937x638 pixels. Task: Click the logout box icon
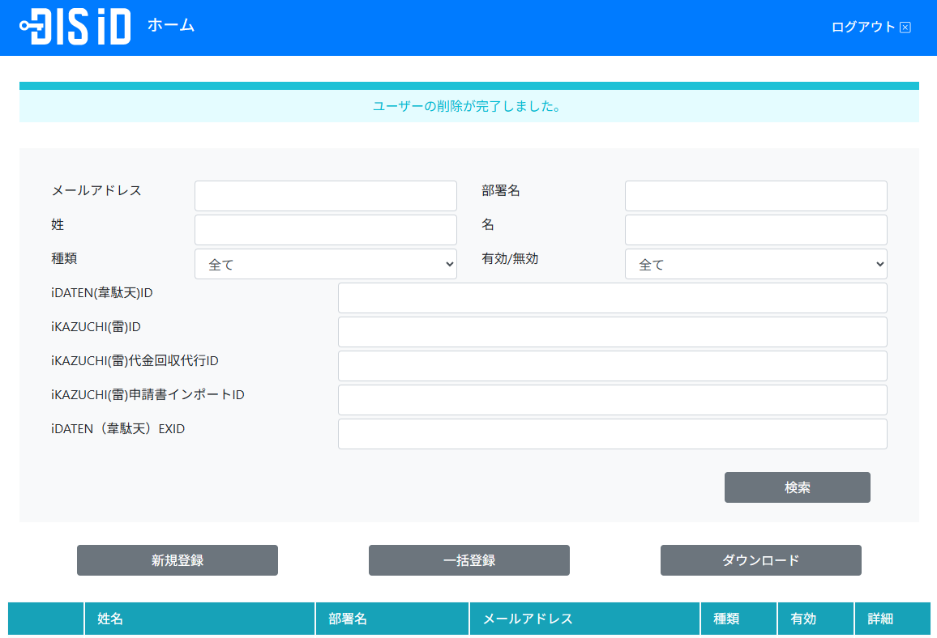point(905,28)
